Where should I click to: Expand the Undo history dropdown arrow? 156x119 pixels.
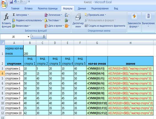tap(18, 2)
